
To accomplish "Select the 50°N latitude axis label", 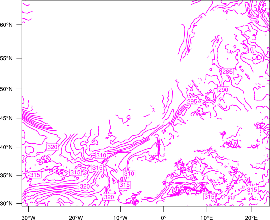I will (6, 89).
